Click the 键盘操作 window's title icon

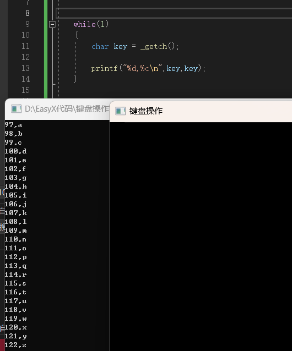120,111
